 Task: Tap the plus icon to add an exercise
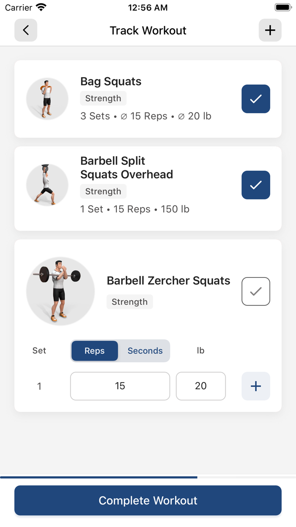point(270,30)
